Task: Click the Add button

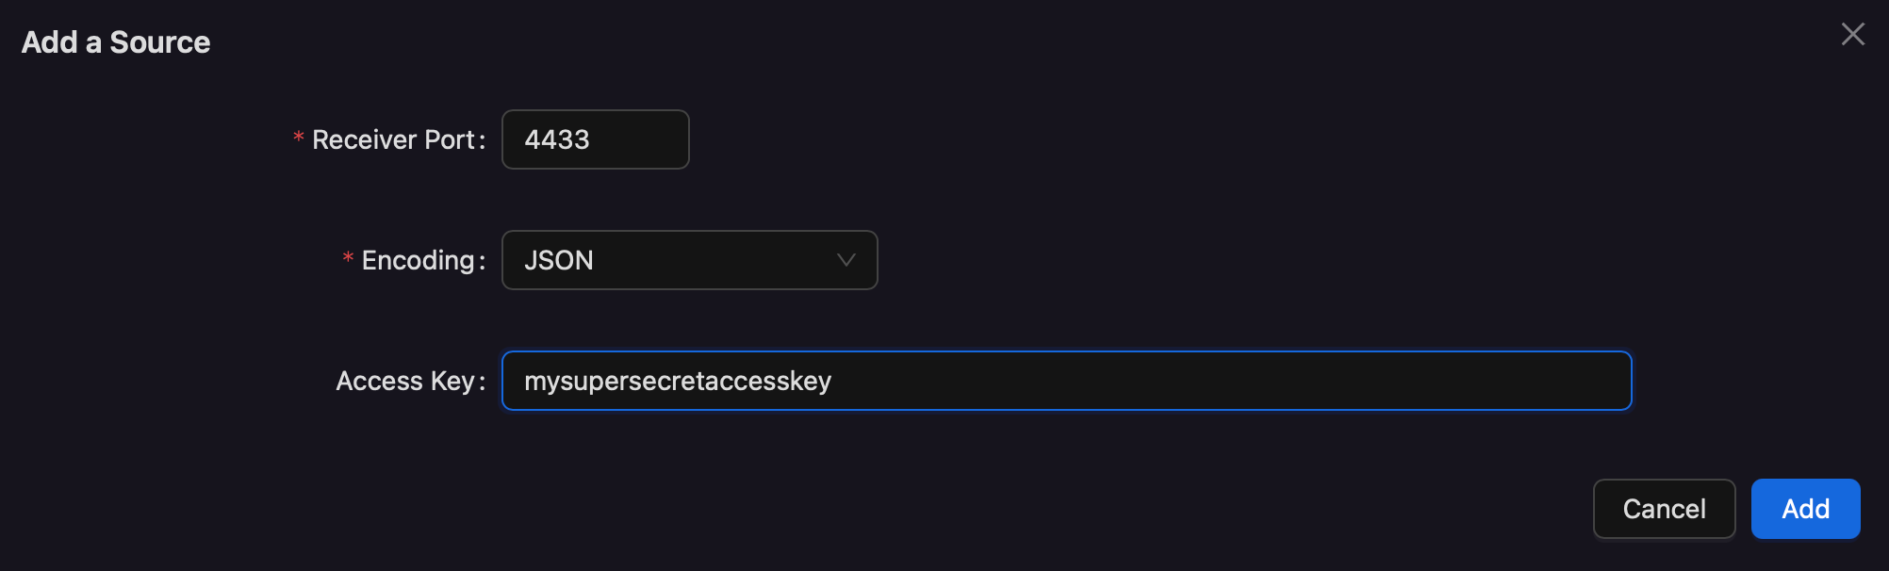Action: pyautogui.click(x=1805, y=509)
